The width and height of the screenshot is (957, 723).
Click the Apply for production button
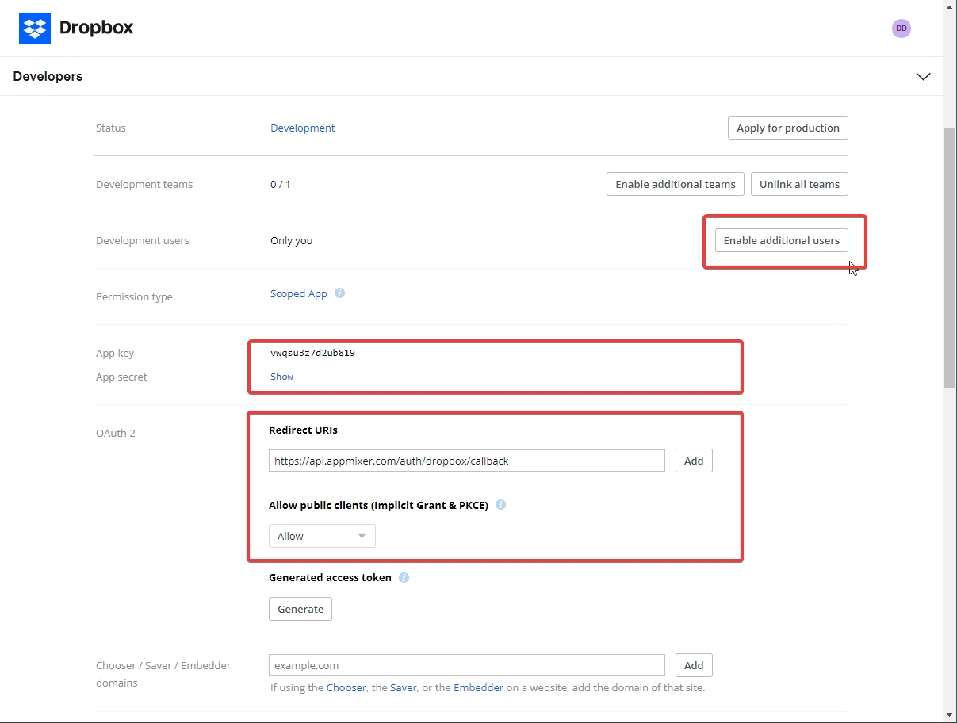pos(787,128)
